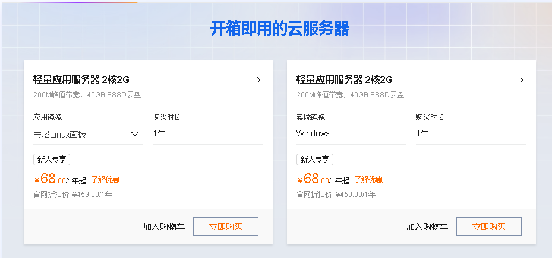Expand the 宝塔Linux面板 image dropdown
The width and height of the screenshot is (552, 258).
[87, 135]
